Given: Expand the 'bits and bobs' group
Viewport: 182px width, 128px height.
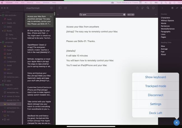Looking at the screenshot, I should tap(3, 15).
